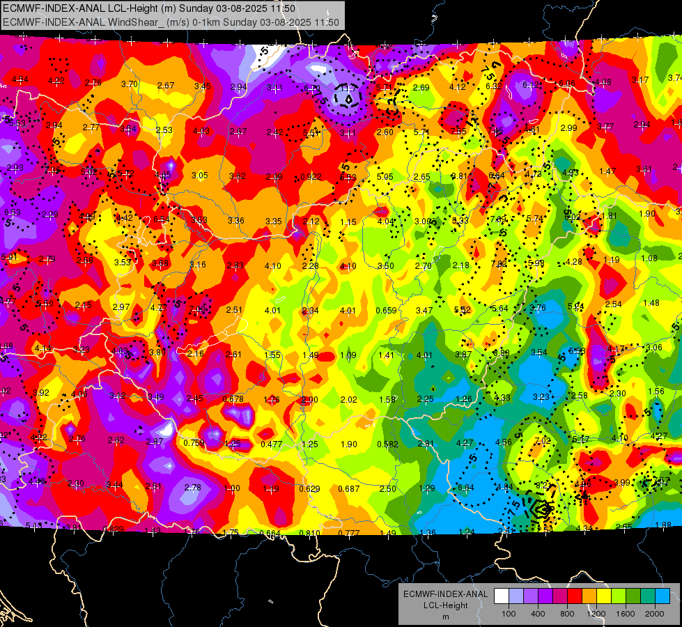Click the white swatch in the LCL-Height legend

[x=502, y=596]
